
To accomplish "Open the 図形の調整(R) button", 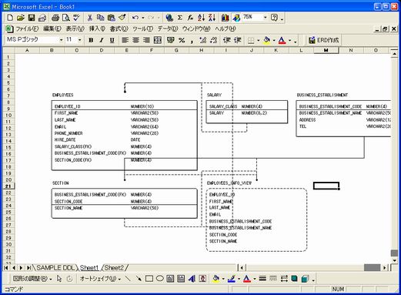I will [x=32, y=279].
